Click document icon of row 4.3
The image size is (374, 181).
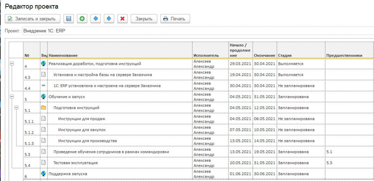(x=43, y=74)
